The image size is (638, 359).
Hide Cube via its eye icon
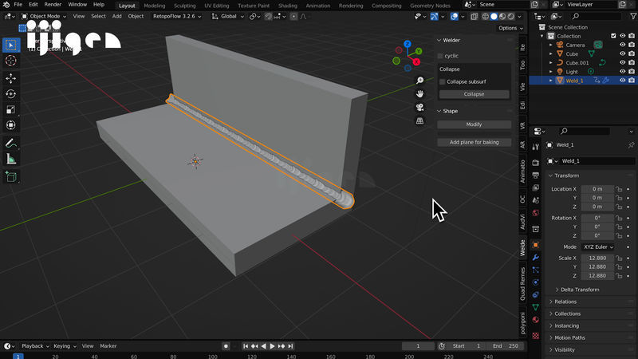coord(623,53)
